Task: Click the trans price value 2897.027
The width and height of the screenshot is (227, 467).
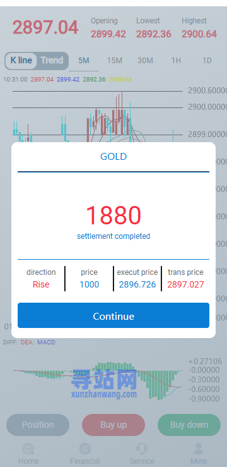Action: pos(186,285)
